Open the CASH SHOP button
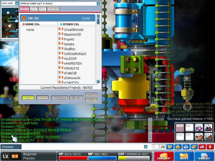 pyautogui.click(x=164, y=156)
